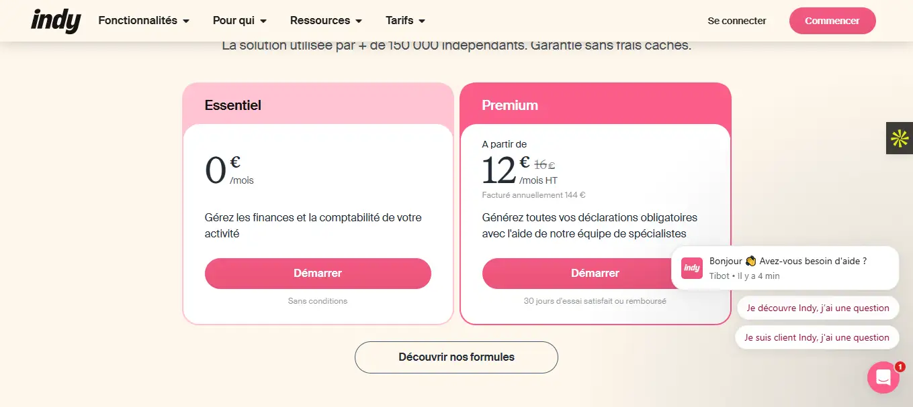The height and width of the screenshot is (407, 913).
Task: Click Se connecter link
Action: (x=737, y=21)
